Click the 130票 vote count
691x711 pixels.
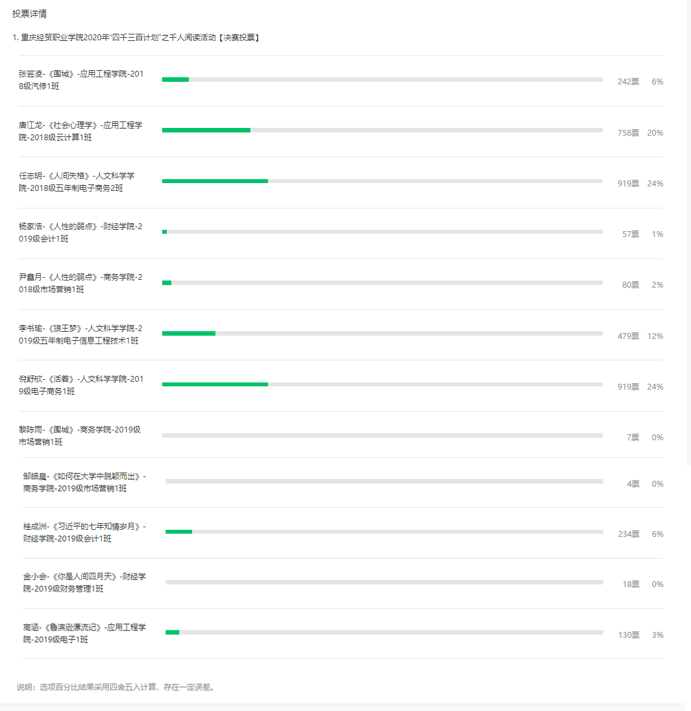pos(629,635)
